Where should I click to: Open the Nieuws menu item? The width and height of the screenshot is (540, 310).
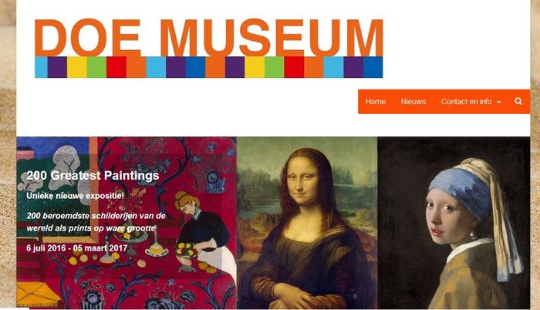pos(413,102)
